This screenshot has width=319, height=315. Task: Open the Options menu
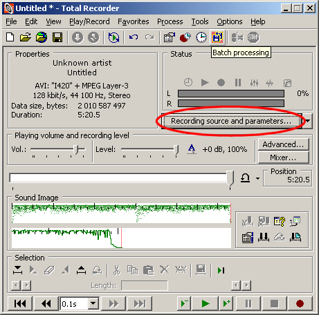coord(230,21)
